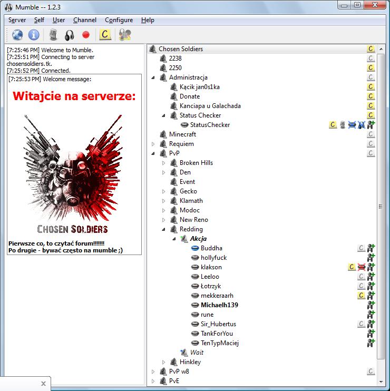Select user rune in the list
This screenshot has width=390, height=391.
click(207, 314)
